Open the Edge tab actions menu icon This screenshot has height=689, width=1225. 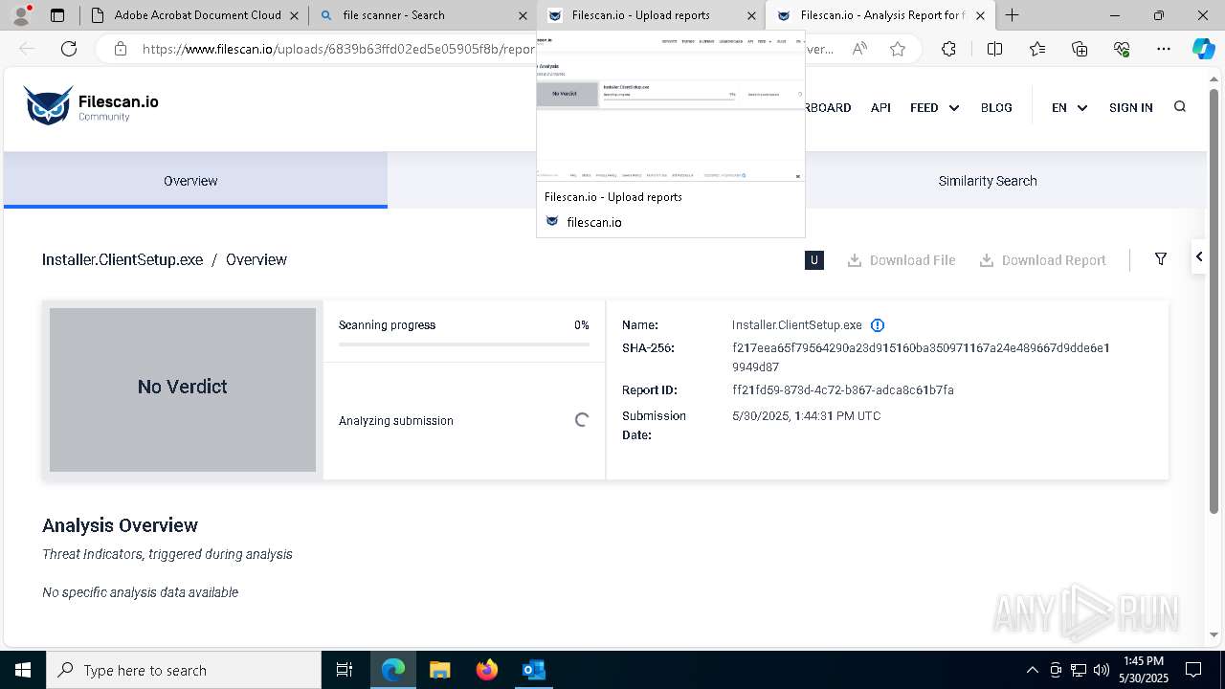[x=57, y=15]
